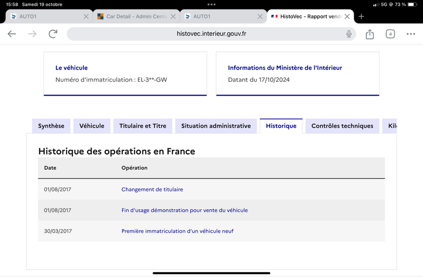
Task: Click the Le véhicule heading
Action: pos(71,68)
